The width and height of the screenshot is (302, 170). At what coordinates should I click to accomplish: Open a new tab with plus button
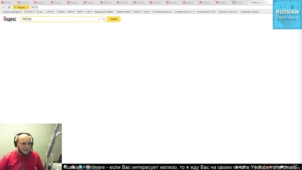(x=267, y=2)
